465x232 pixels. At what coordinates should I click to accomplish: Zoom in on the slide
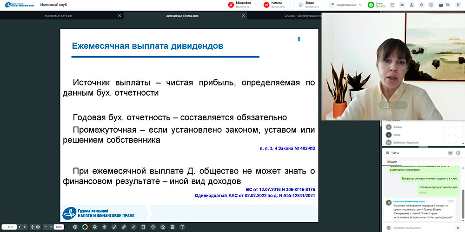coord(51,227)
